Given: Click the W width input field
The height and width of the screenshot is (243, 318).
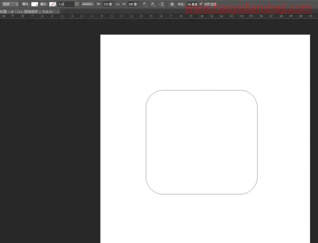Looking at the screenshot, I should click(x=108, y=4).
